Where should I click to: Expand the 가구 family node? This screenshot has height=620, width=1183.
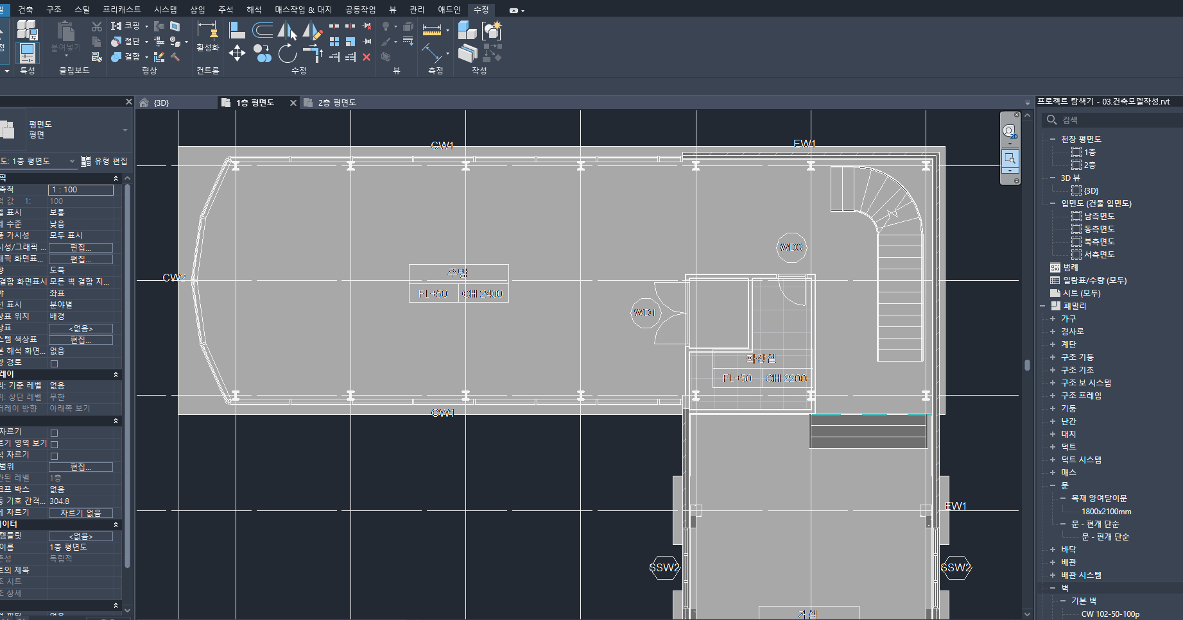(1053, 319)
